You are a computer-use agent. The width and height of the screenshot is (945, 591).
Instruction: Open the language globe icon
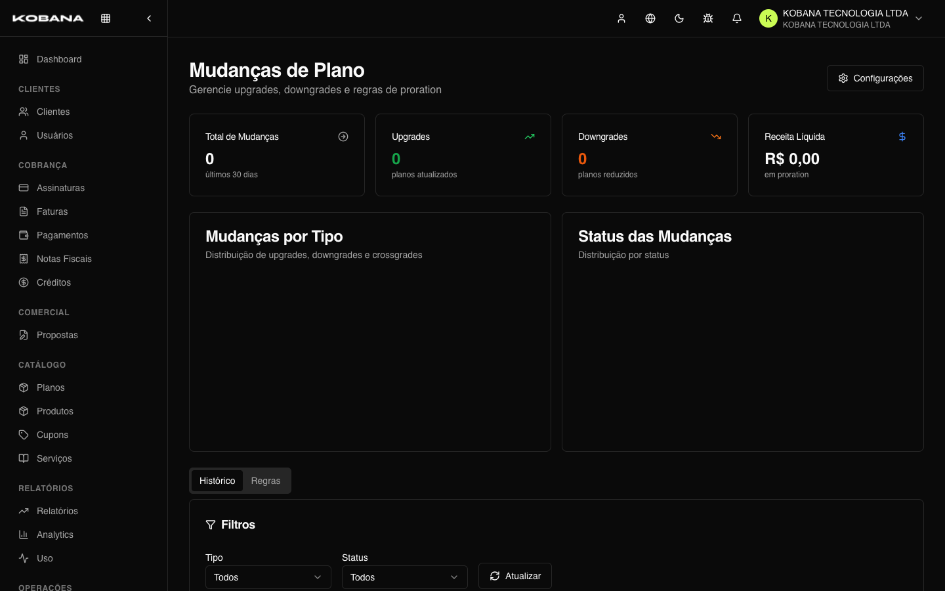coord(650,18)
